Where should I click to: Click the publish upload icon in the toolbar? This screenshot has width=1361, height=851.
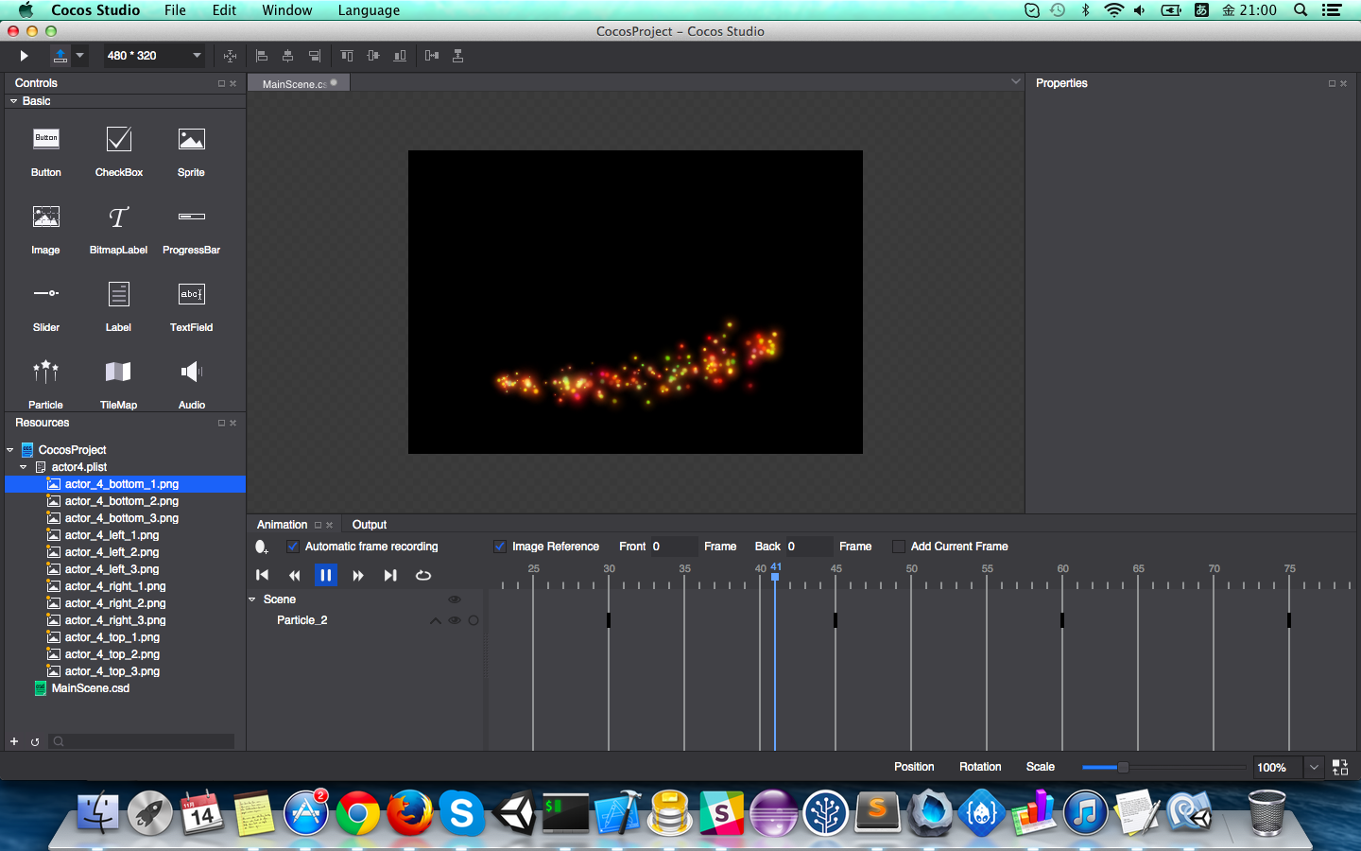(60, 56)
